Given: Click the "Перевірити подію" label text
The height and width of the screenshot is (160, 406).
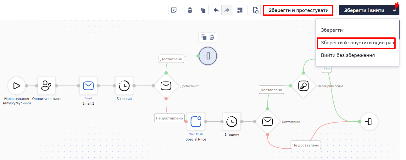Looking at the screenshot, I should coord(330,86).
